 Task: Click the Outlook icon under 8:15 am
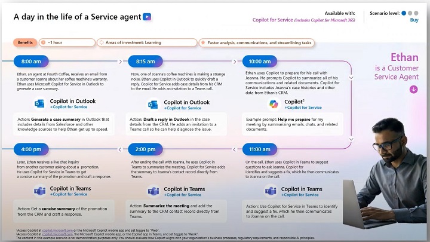coord(153,104)
